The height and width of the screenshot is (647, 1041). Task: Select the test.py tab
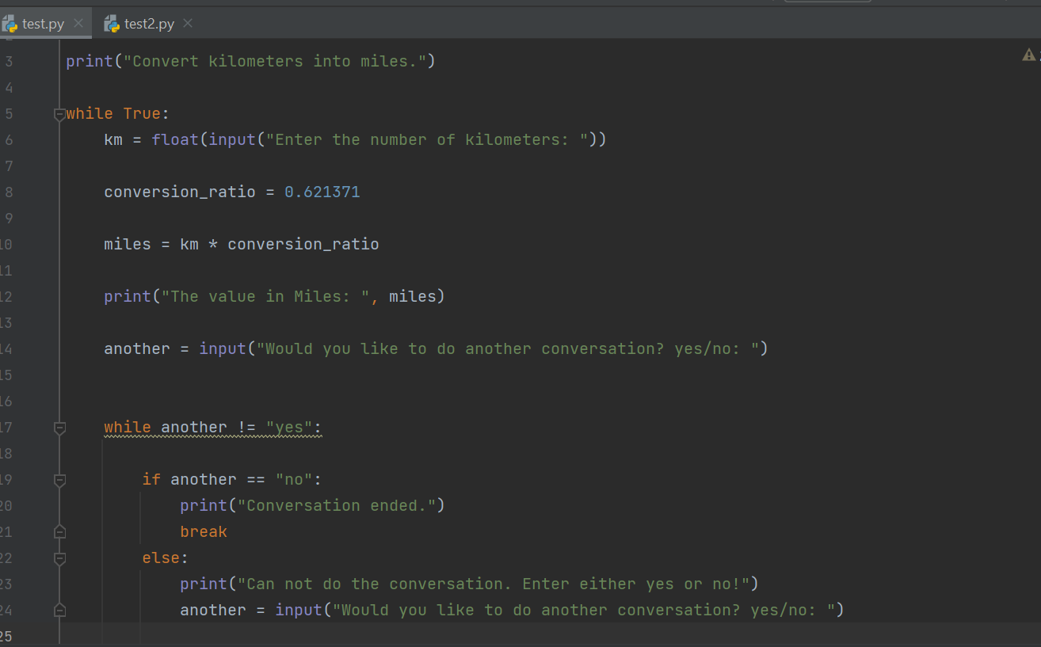point(43,24)
